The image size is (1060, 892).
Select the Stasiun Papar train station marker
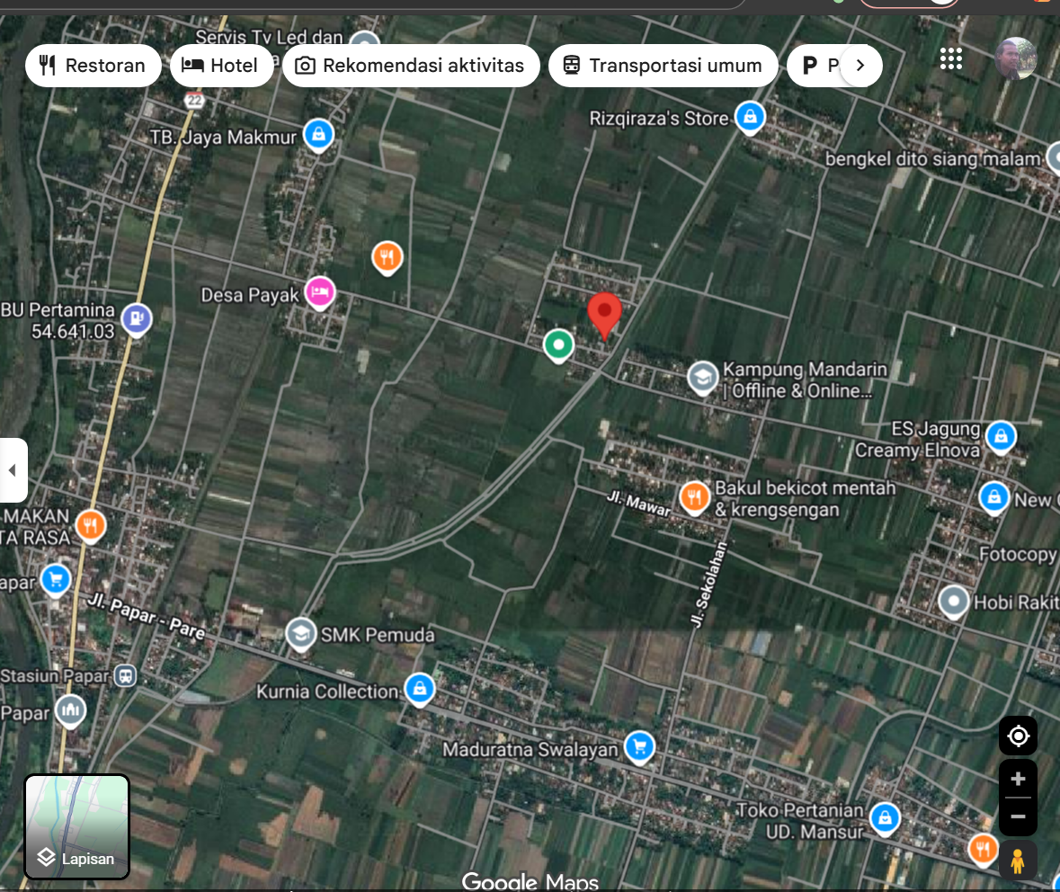pyautogui.click(x=125, y=675)
